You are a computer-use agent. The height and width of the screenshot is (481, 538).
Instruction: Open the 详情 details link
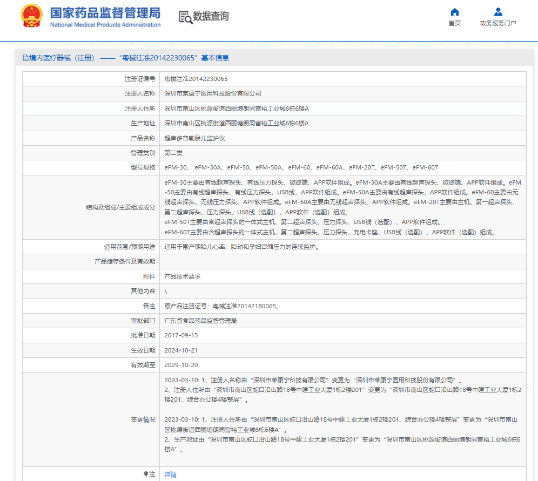pos(170,474)
